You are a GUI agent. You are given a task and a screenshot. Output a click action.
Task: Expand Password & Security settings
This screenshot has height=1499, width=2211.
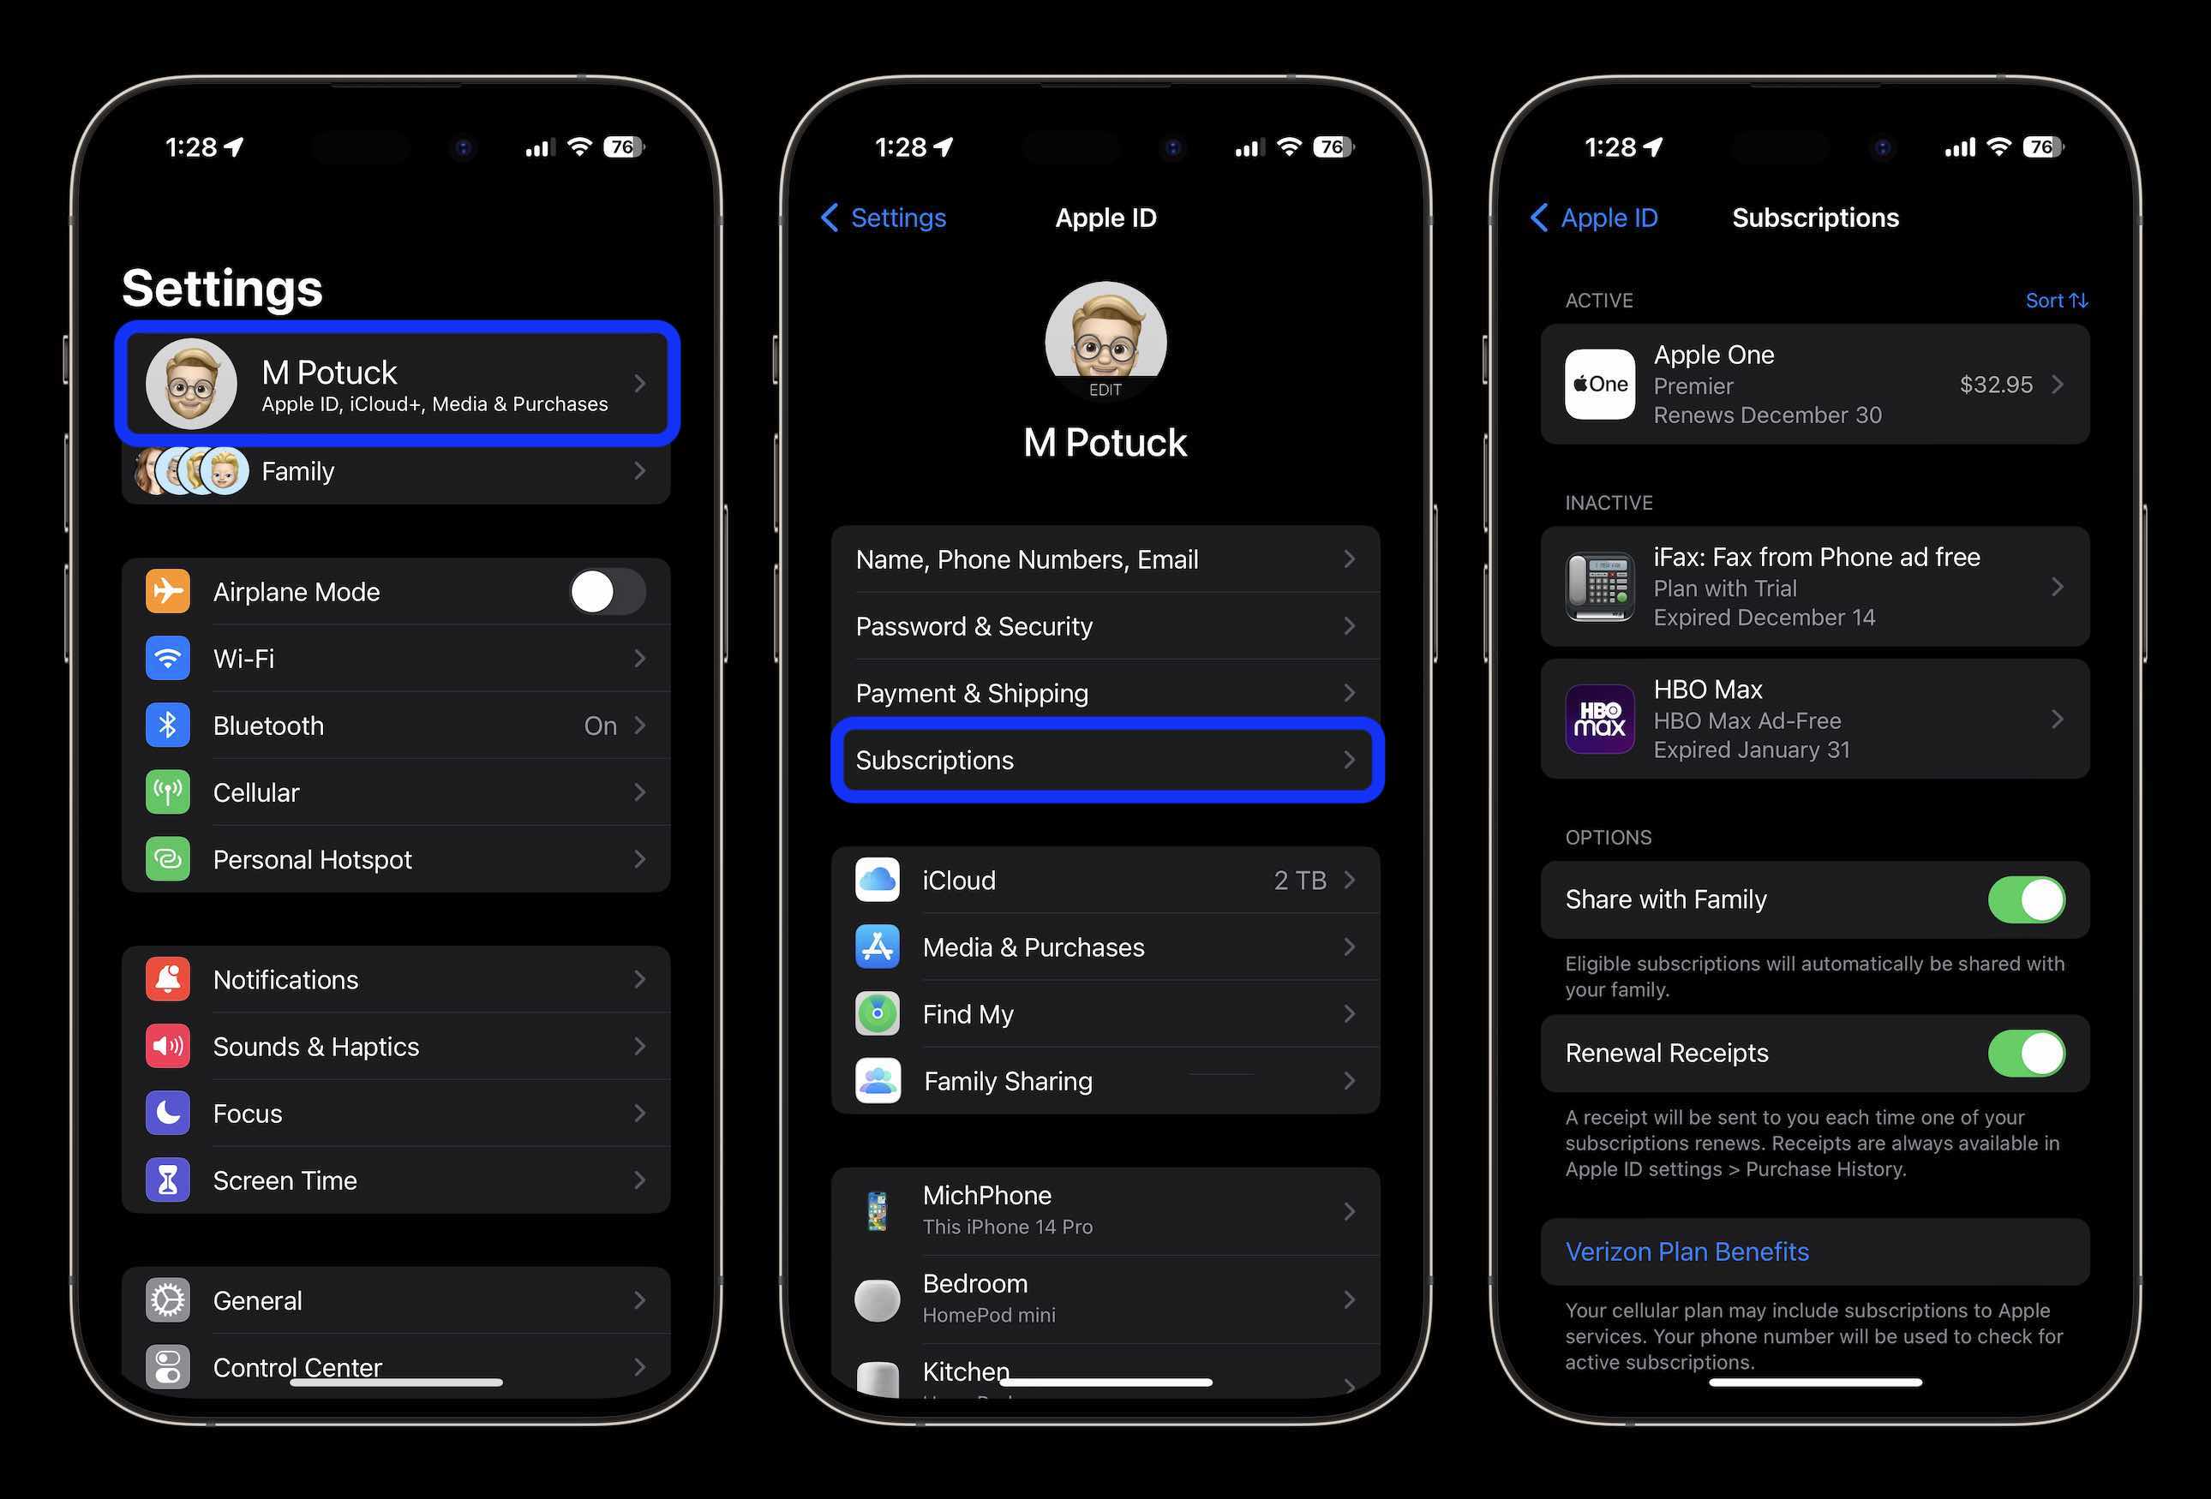1105,625
